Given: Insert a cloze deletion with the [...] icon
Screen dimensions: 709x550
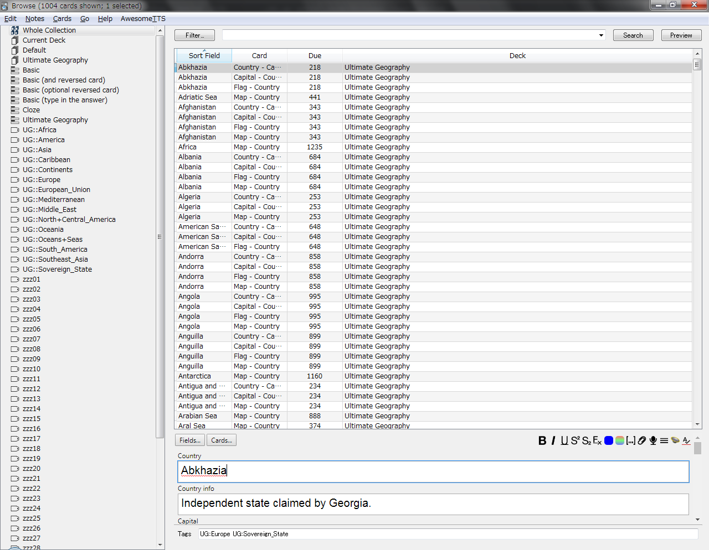Looking at the screenshot, I should click(630, 440).
